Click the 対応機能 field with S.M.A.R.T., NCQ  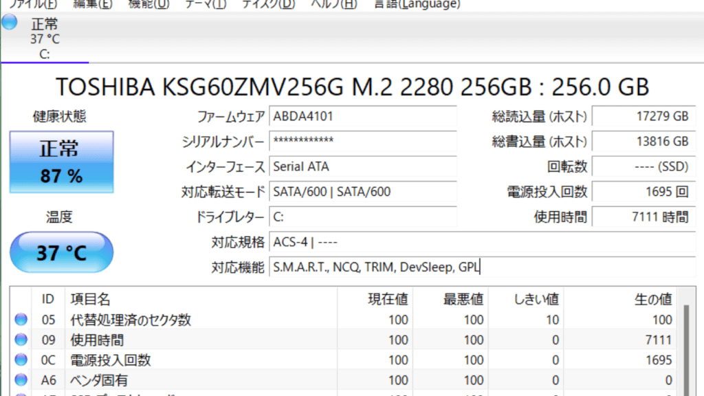tap(481, 267)
